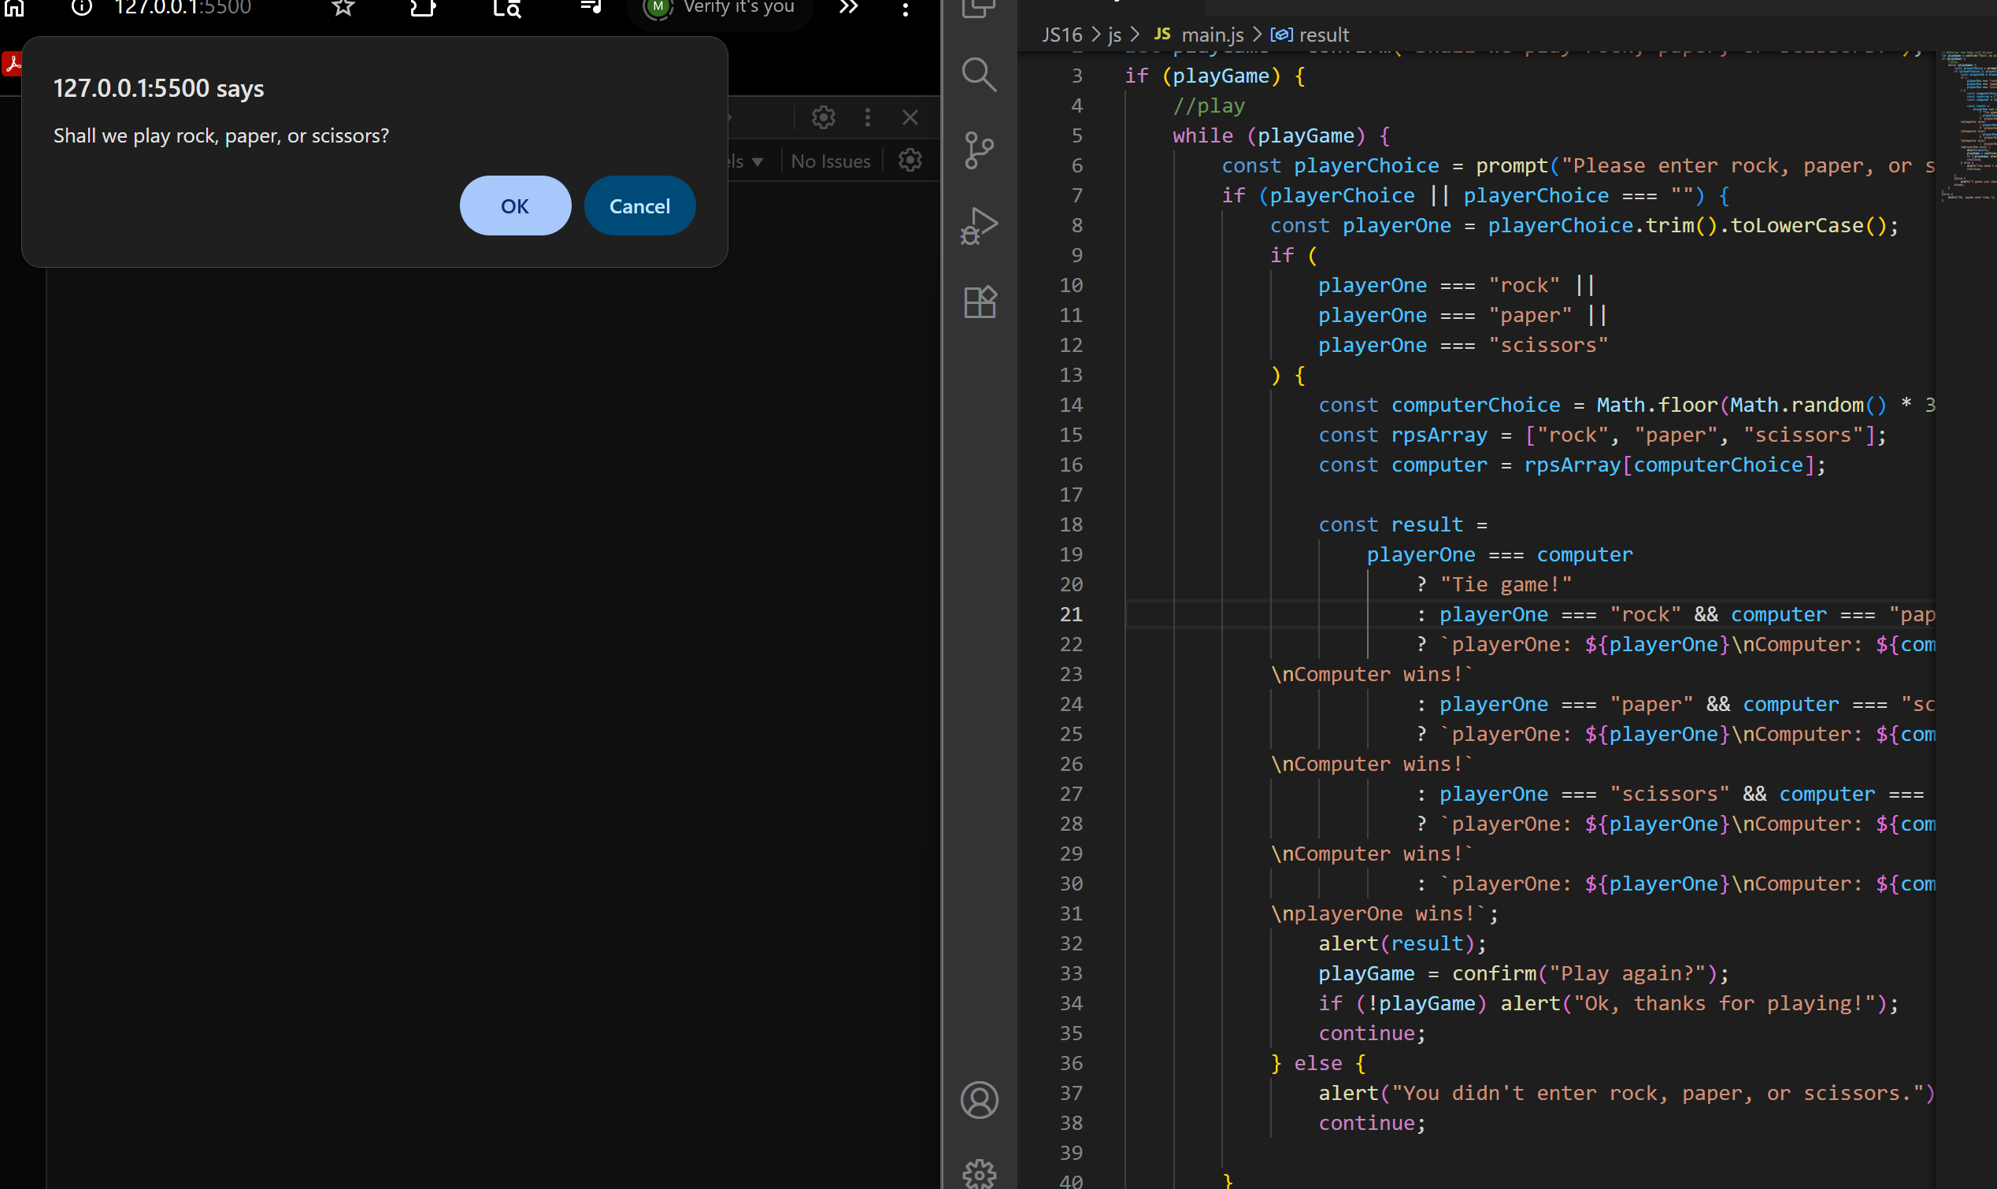Expand log levels dropdown arrow
Image resolution: width=1997 pixels, height=1189 pixels.
(x=757, y=162)
